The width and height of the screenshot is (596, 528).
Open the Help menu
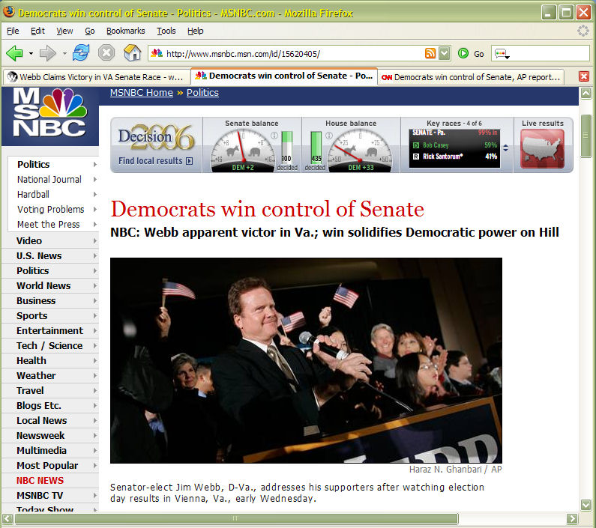point(196,31)
